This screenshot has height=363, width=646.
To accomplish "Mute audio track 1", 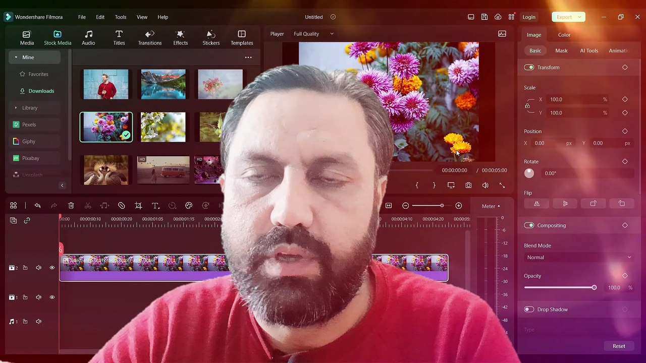I will [x=38, y=322].
